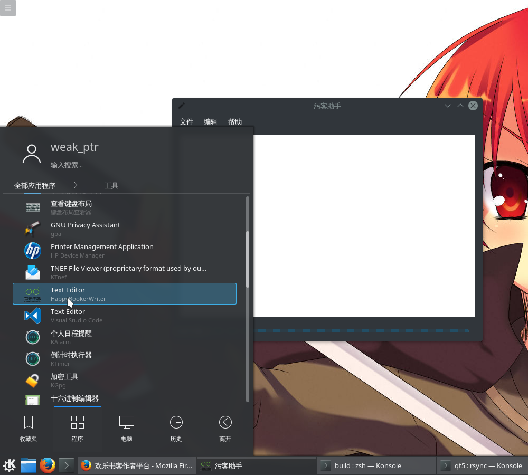
Task: Click the KTimer clock icon
Action: pos(33,359)
